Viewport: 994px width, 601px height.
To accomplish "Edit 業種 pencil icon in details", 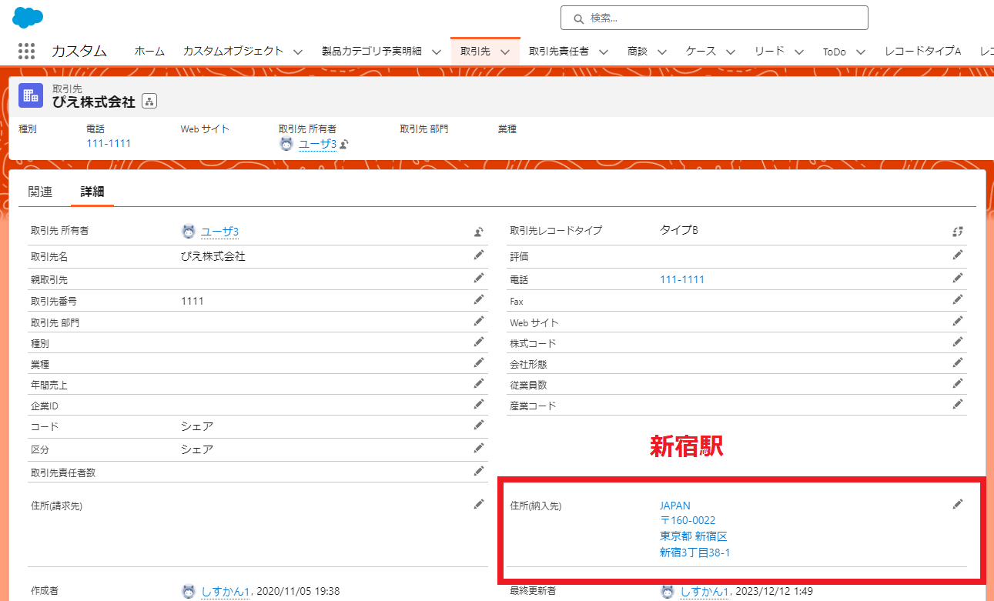I will (479, 362).
